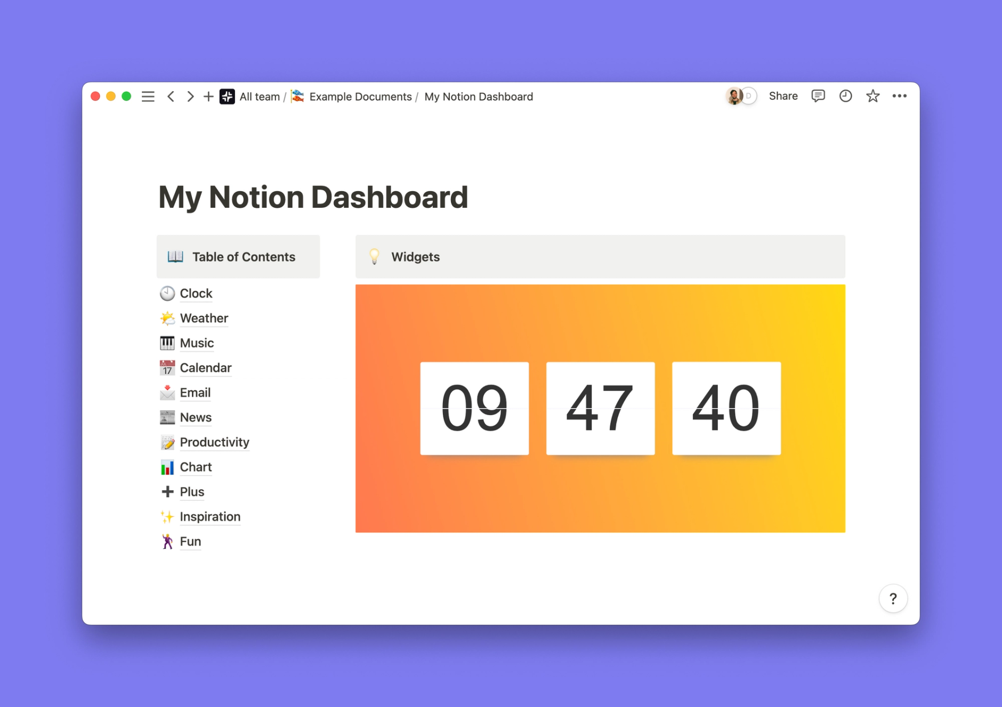Viewport: 1002px width, 707px height.
Task: Click the My Notion Dashboard page title
Action: tap(313, 197)
